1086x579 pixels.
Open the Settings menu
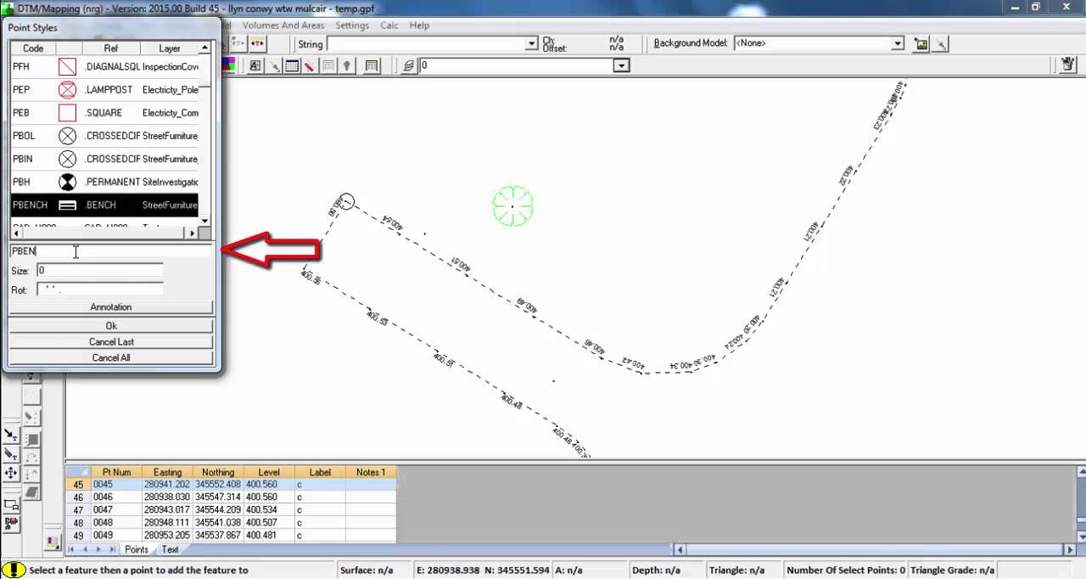point(352,25)
